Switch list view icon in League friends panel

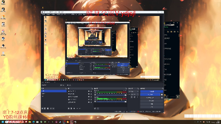click(x=175, y=32)
